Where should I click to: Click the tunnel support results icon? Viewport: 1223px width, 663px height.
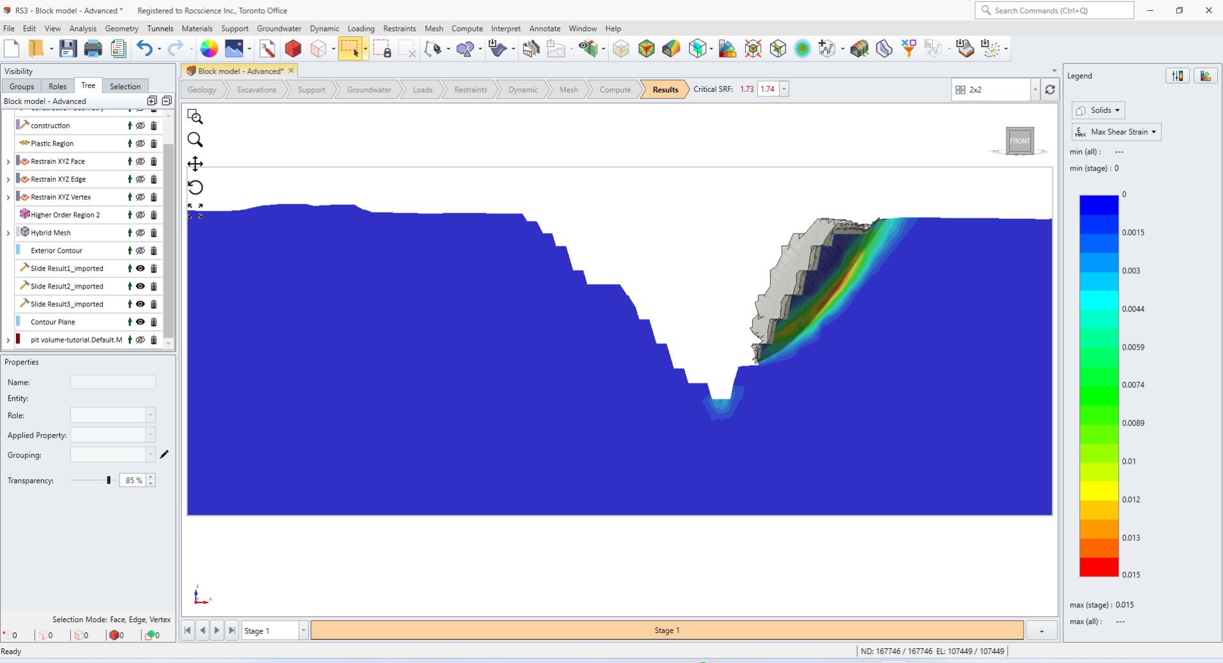859,48
